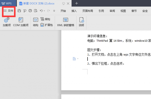
Task: Click the 说明 document info icon
Action: 81,22
